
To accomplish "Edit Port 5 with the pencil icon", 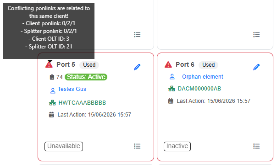I will [x=137, y=67].
